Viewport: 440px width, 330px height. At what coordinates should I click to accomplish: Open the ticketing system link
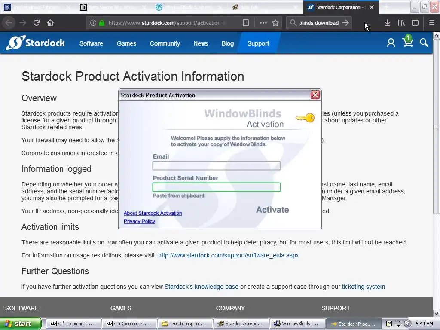click(363, 287)
